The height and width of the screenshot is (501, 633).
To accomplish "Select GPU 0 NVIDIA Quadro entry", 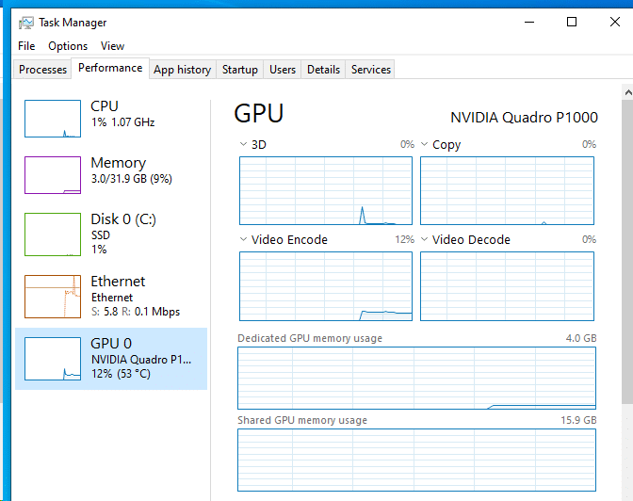I will (111, 359).
